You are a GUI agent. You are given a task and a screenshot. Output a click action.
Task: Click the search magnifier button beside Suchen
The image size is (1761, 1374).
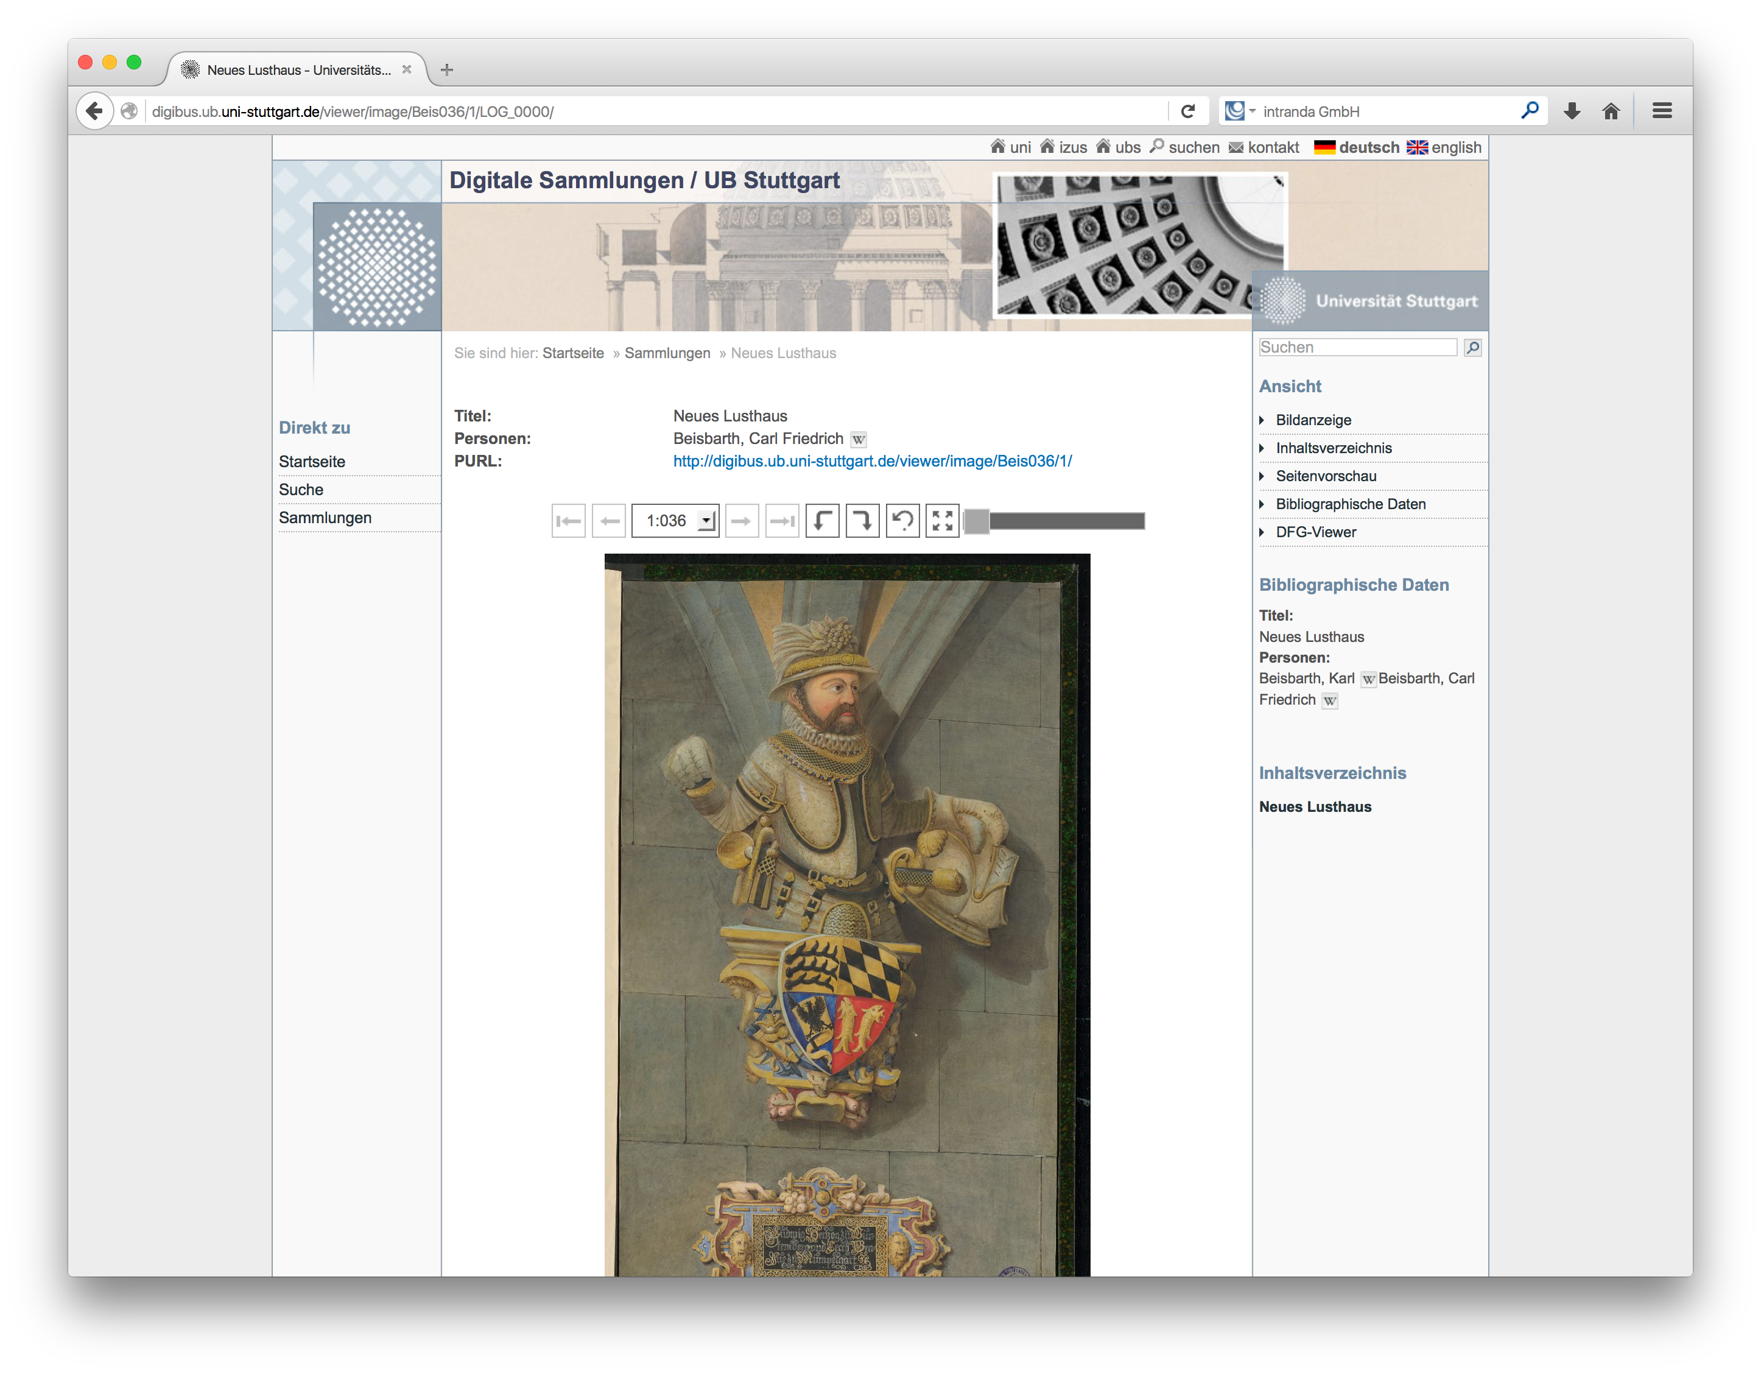click(x=1472, y=348)
